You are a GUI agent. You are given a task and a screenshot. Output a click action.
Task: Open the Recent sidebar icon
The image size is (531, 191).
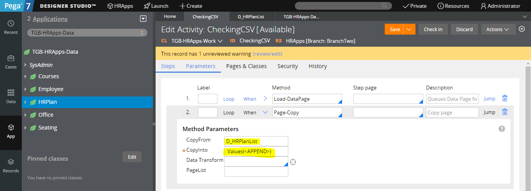tap(11, 27)
